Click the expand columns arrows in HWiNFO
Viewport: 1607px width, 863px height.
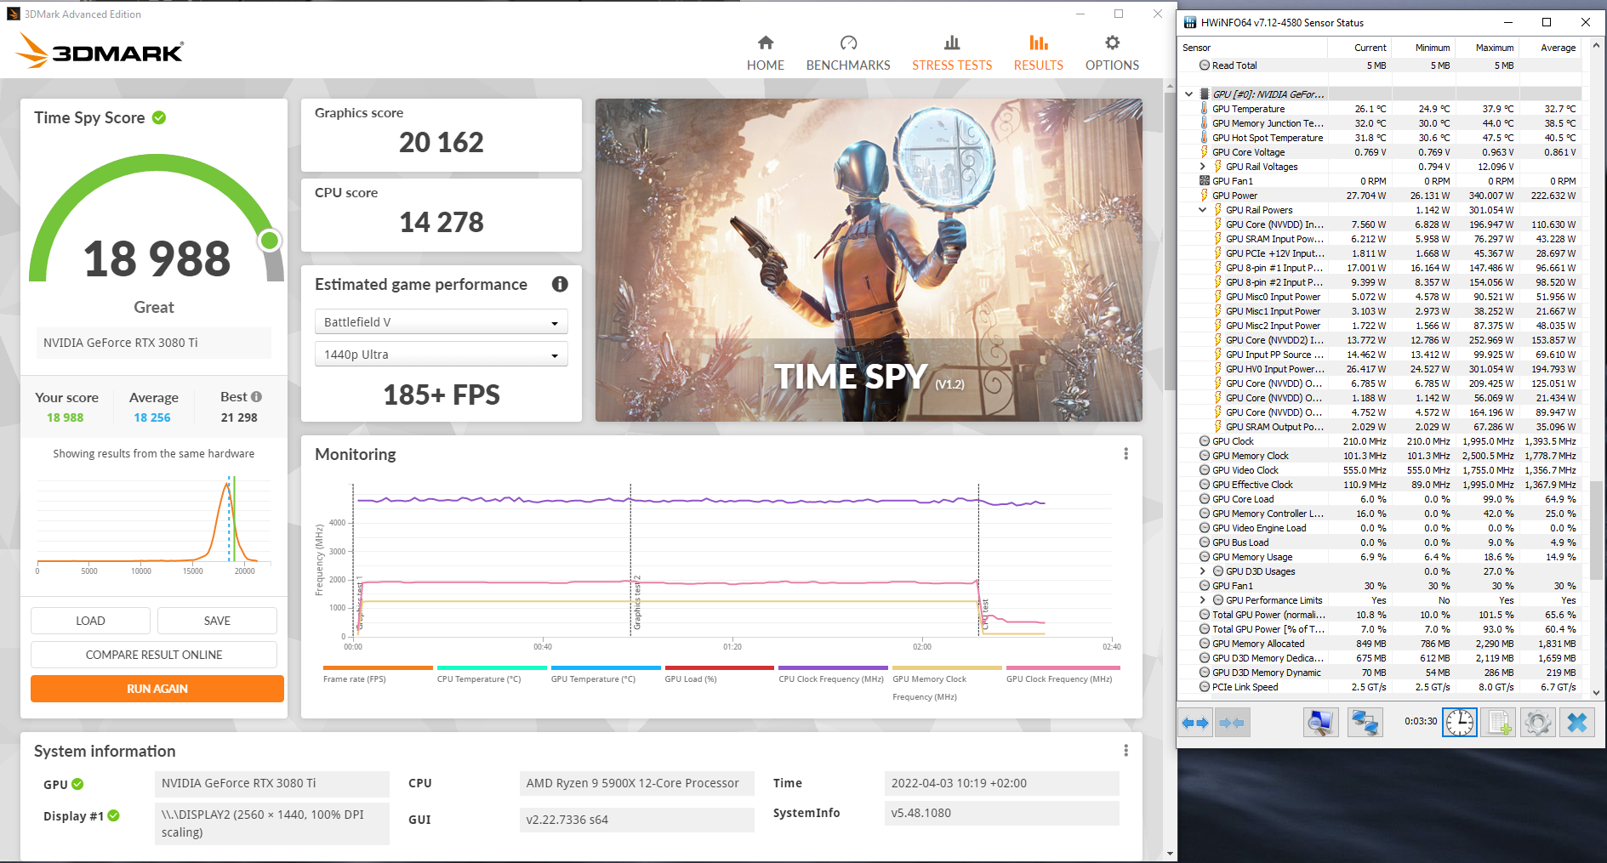point(1196,723)
